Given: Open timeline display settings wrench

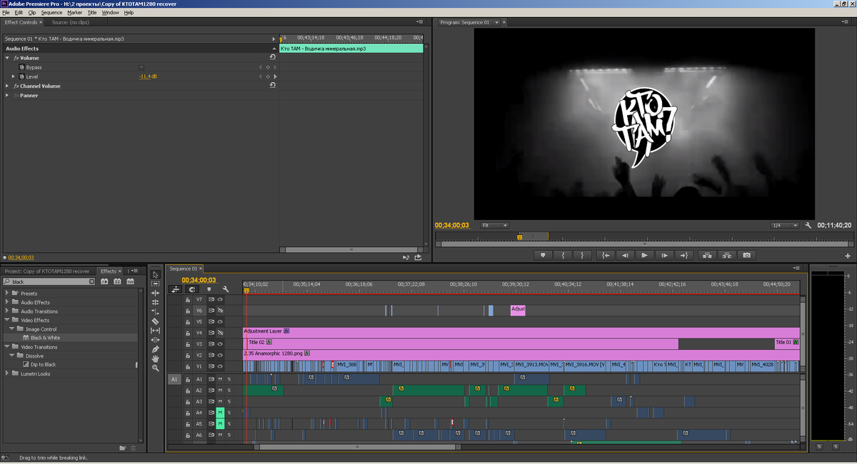Looking at the screenshot, I should (225, 289).
